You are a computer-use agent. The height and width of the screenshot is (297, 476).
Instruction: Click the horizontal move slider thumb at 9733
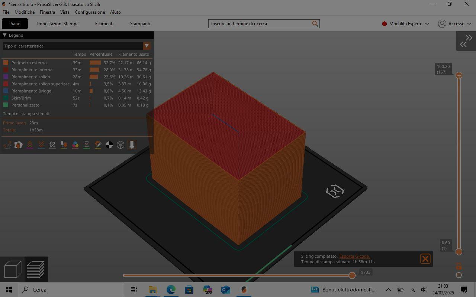click(x=352, y=275)
